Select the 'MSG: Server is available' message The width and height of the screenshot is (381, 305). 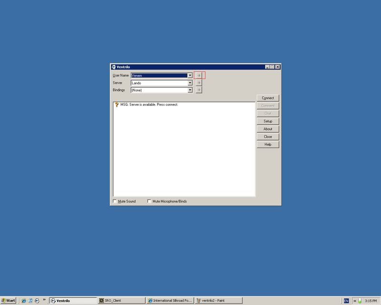tap(149, 104)
